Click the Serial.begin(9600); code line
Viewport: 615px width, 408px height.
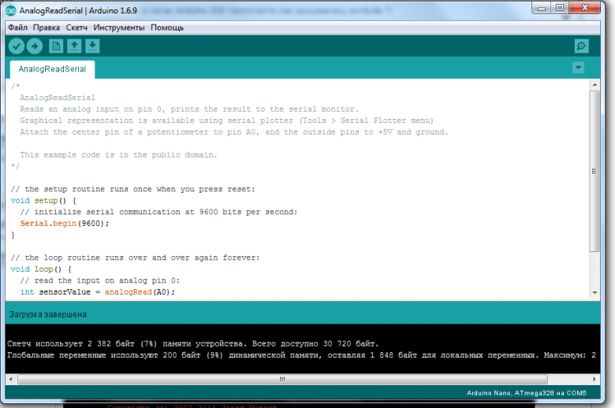(x=65, y=224)
